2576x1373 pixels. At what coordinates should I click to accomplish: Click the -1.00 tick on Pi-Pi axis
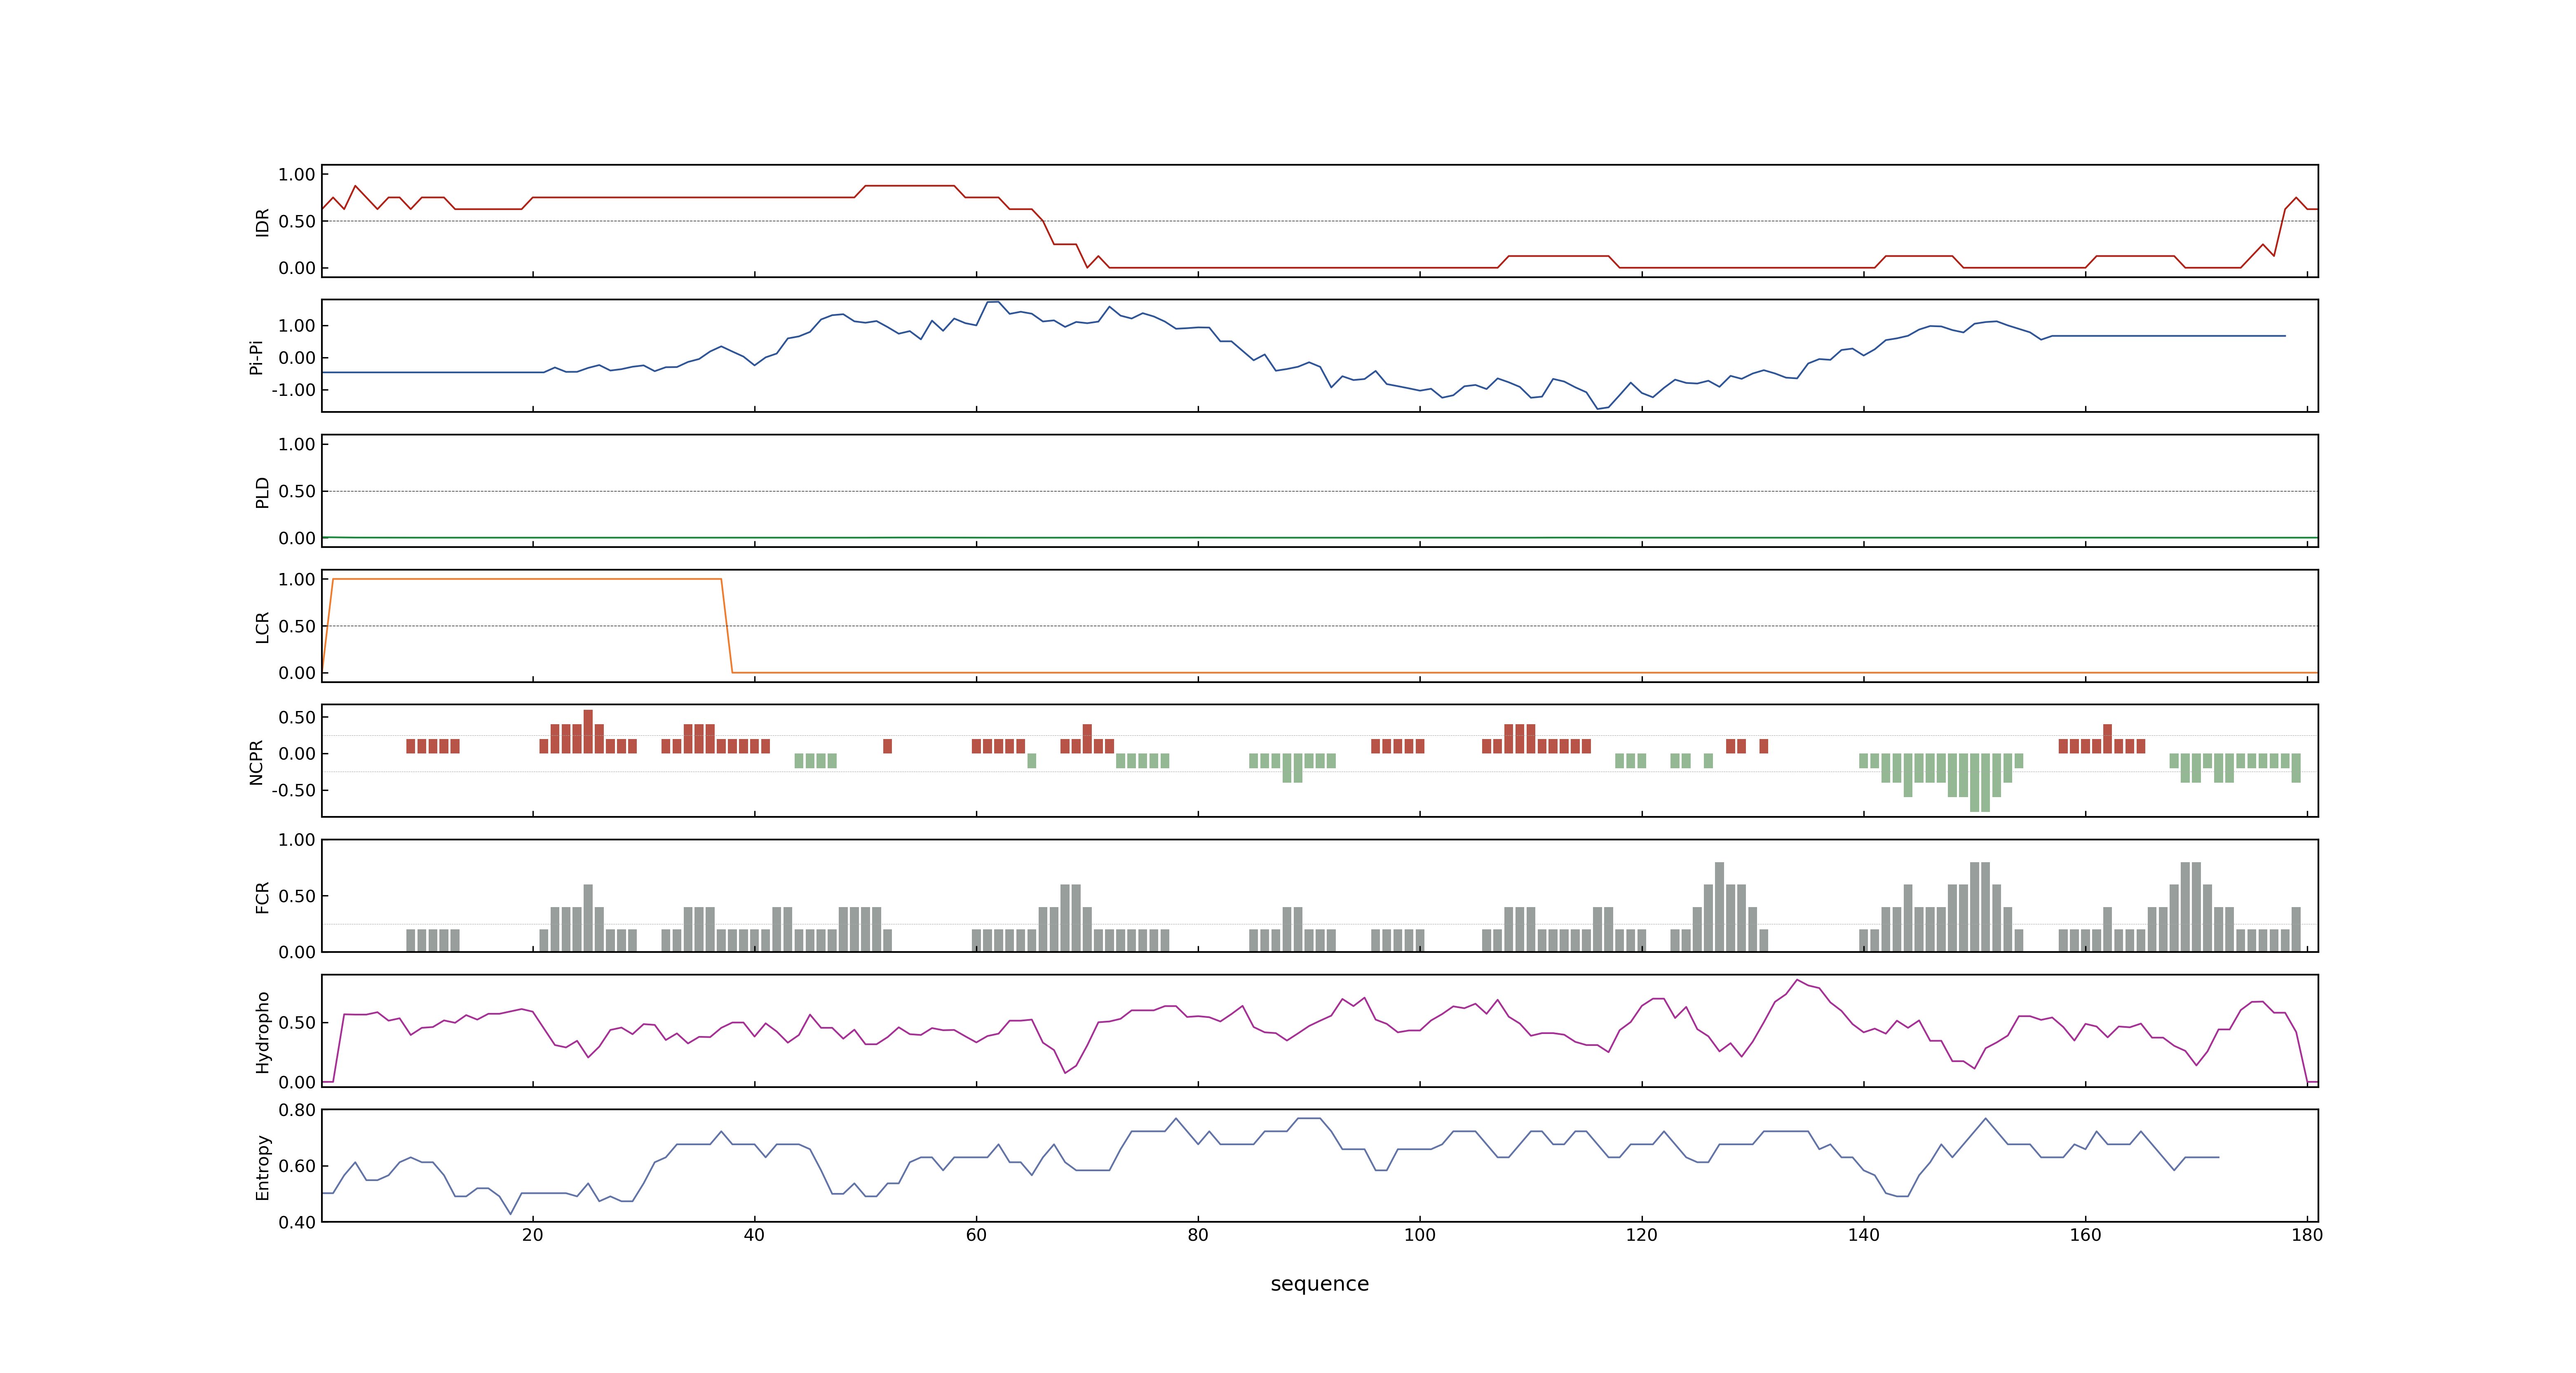pos(293,391)
